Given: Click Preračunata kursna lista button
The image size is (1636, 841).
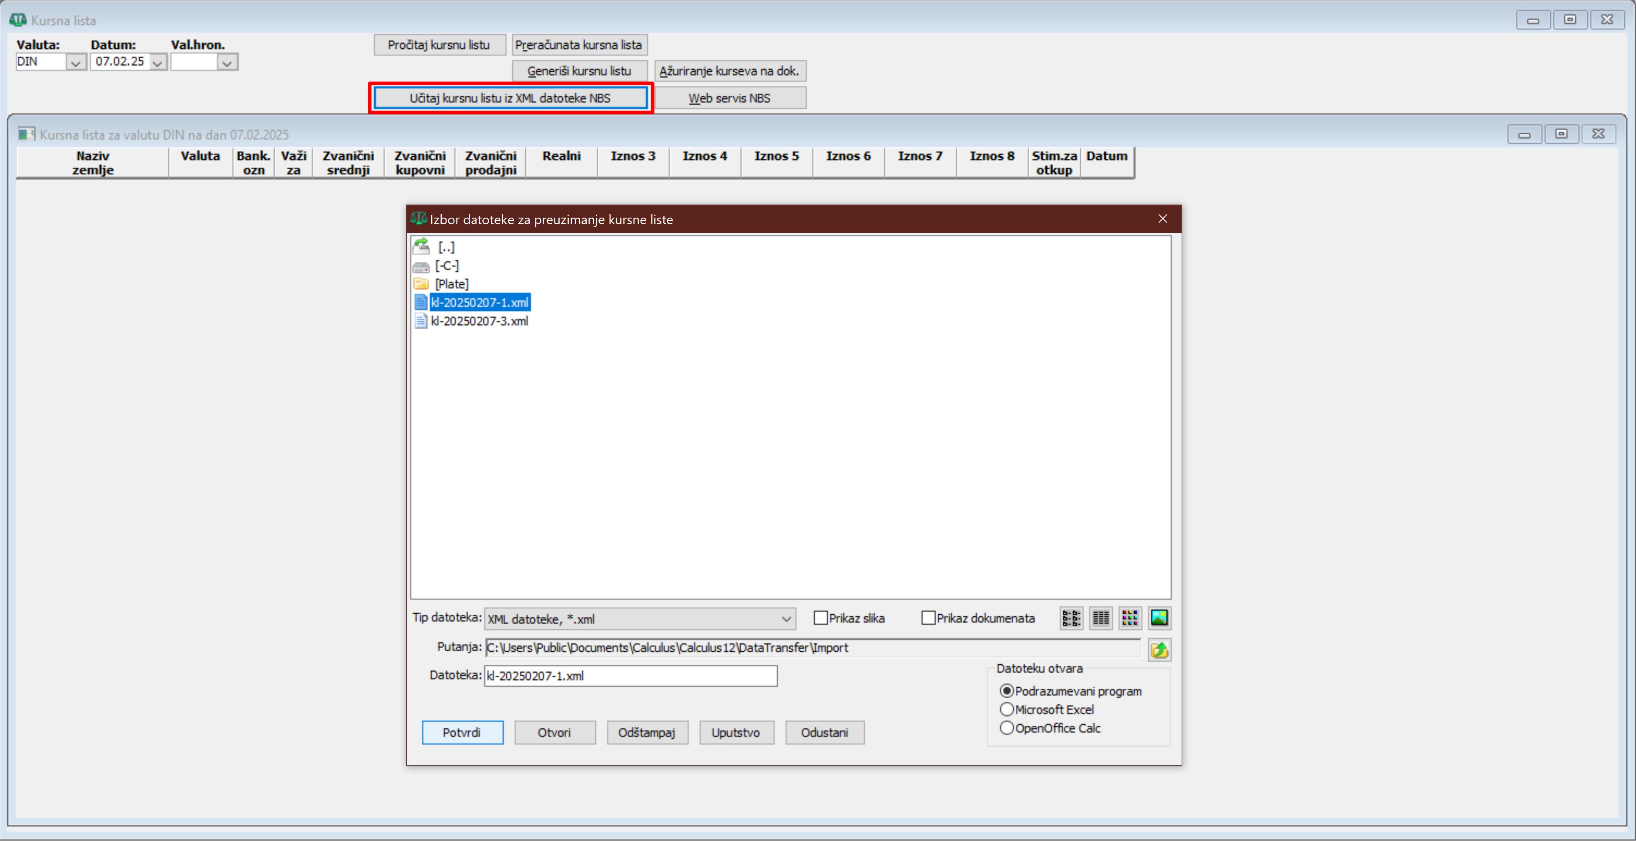Looking at the screenshot, I should coord(579,45).
